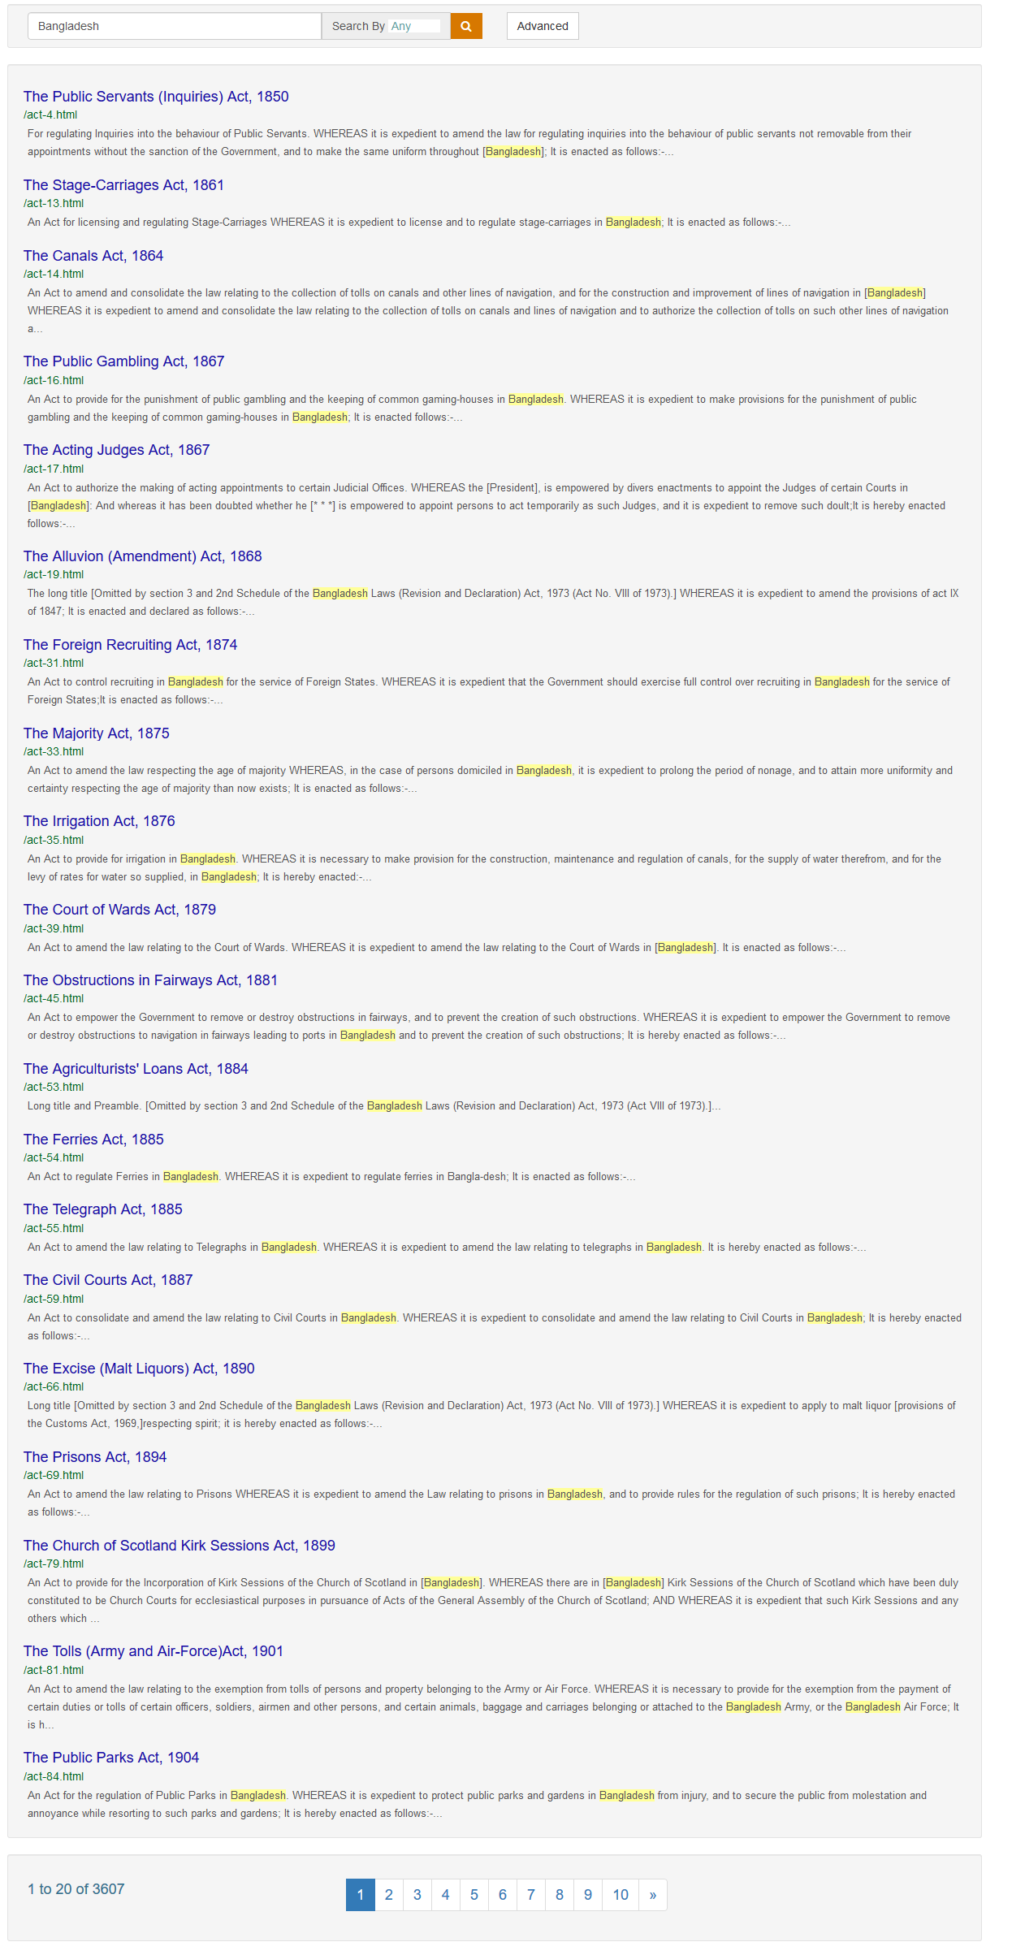Open The Public Servants (Inquiries) Act, 1850
The height and width of the screenshot is (1955, 1012).
pyautogui.click(x=156, y=97)
